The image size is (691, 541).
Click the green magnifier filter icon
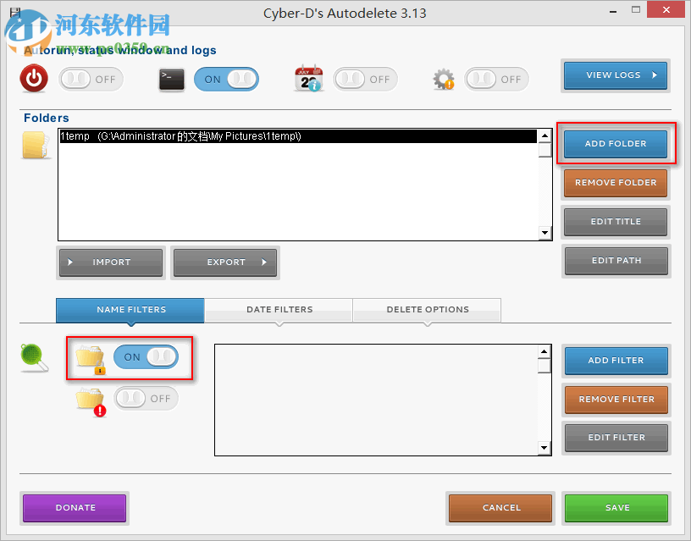(34, 356)
